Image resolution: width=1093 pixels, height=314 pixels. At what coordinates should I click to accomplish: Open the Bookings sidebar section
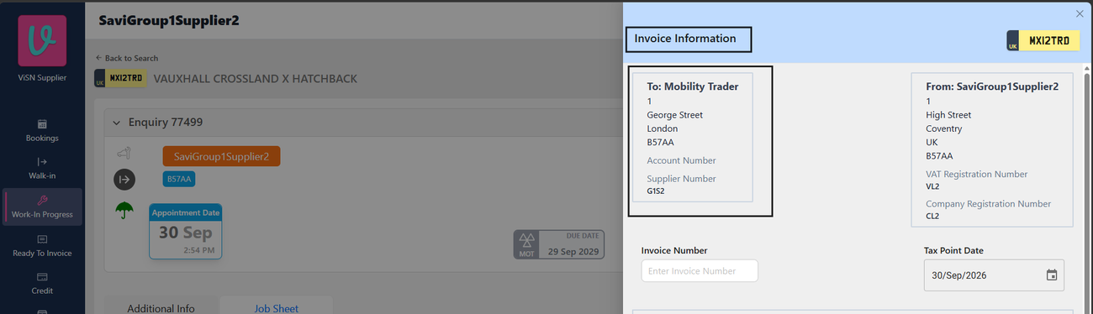[x=42, y=130]
